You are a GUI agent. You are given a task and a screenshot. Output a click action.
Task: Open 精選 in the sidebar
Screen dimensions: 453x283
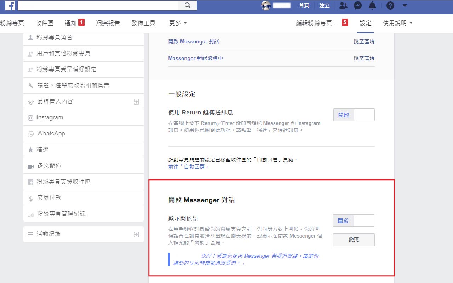84,150
